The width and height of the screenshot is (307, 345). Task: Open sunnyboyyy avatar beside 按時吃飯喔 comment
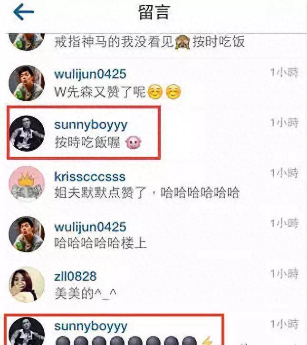[x=27, y=134]
